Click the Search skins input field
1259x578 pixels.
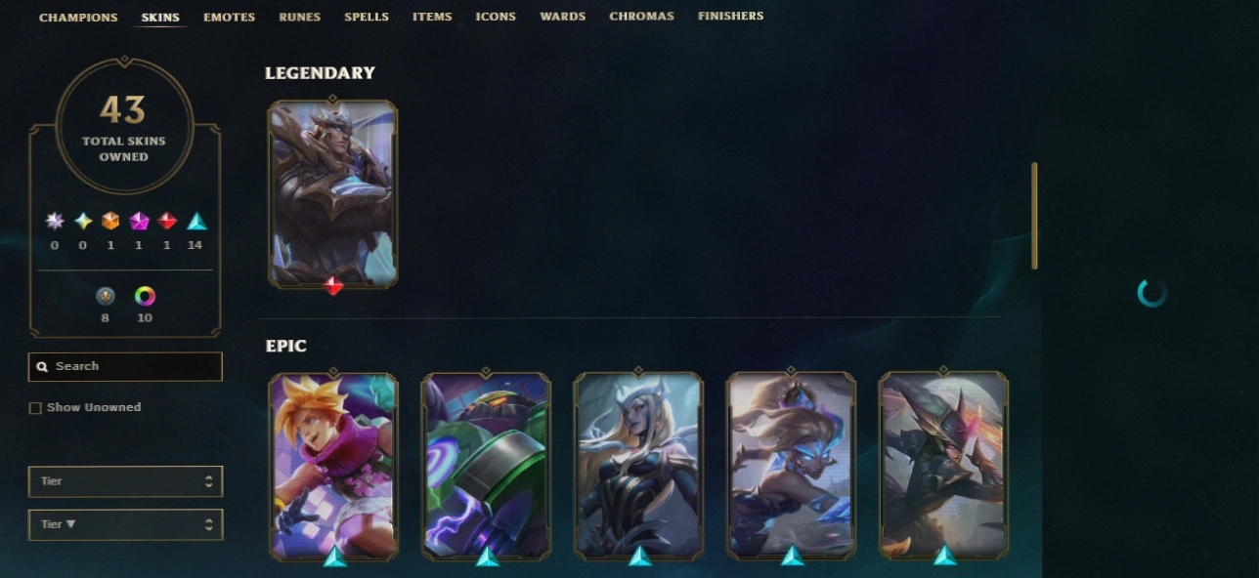(125, 366)
